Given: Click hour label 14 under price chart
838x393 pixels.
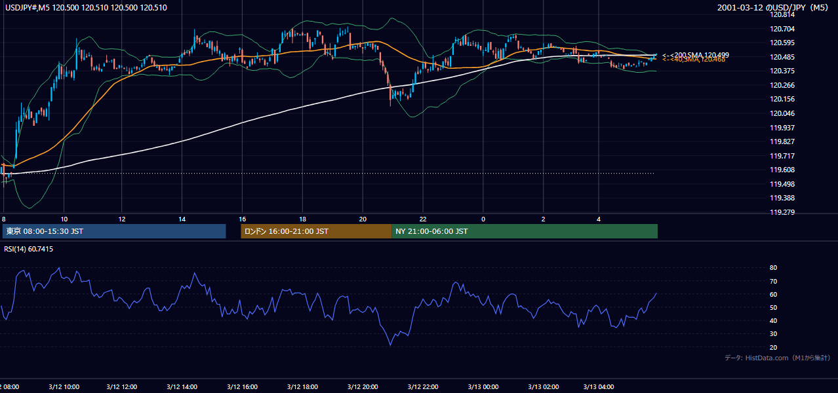Looking at the screenshot, I should pyautogui.click(x=182, y=219).
